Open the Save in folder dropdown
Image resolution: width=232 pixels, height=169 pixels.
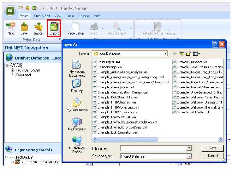click(x=165, y=53)
